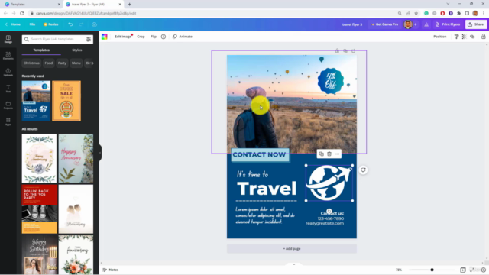Select the Crop option
Viewport: 489px width, 275px height.
141,37
